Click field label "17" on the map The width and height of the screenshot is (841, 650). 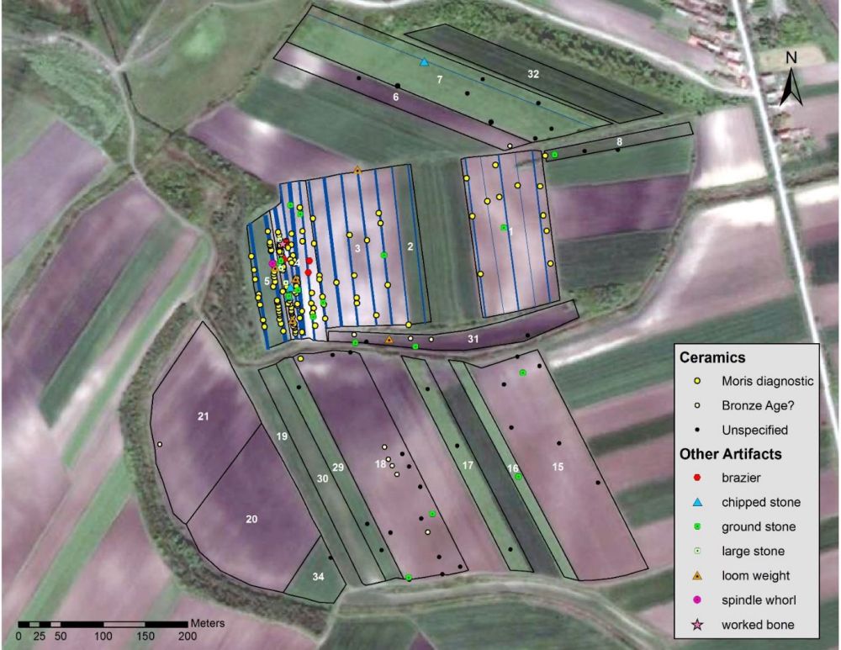[x=468, y=466]
